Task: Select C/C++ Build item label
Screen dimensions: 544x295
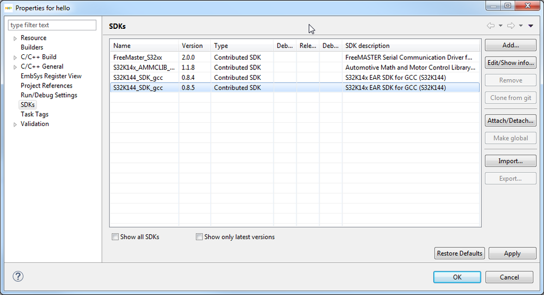Action: click(38, 57)
